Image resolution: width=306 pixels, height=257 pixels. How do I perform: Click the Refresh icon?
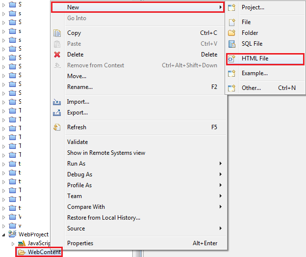[x=57, y=127]
